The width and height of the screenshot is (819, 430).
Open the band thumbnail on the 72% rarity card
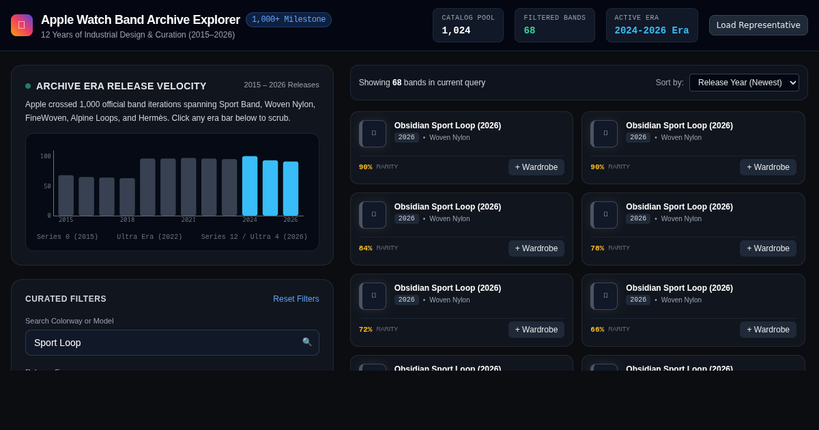pos(373,296)
